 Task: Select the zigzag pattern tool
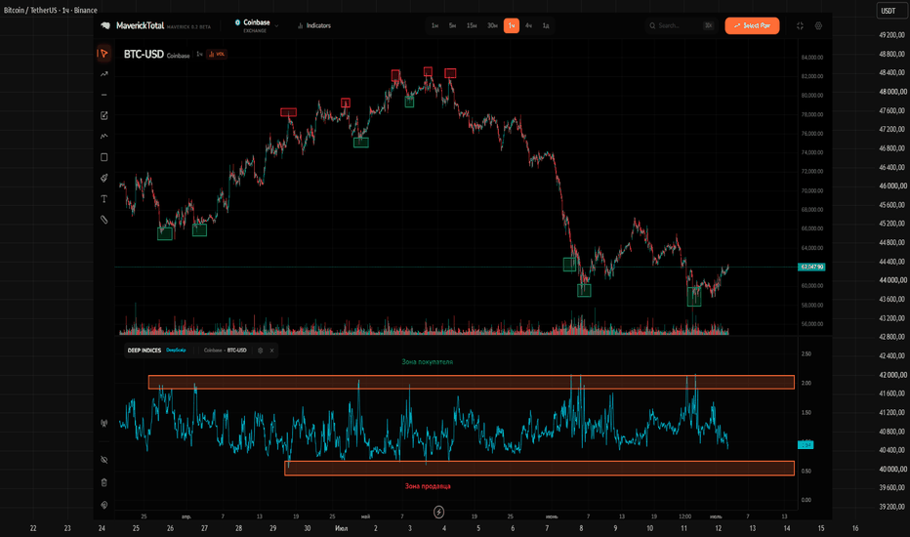(x=103, y=137)
